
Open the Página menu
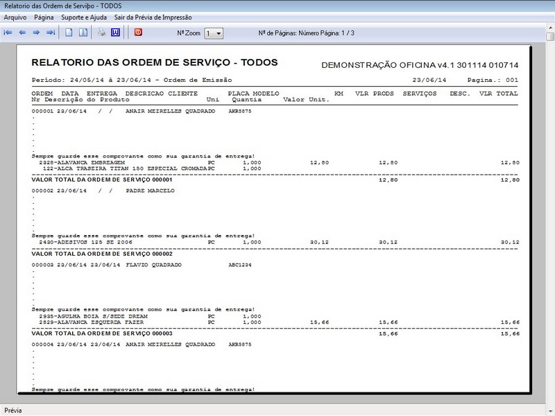coord(44,17)
